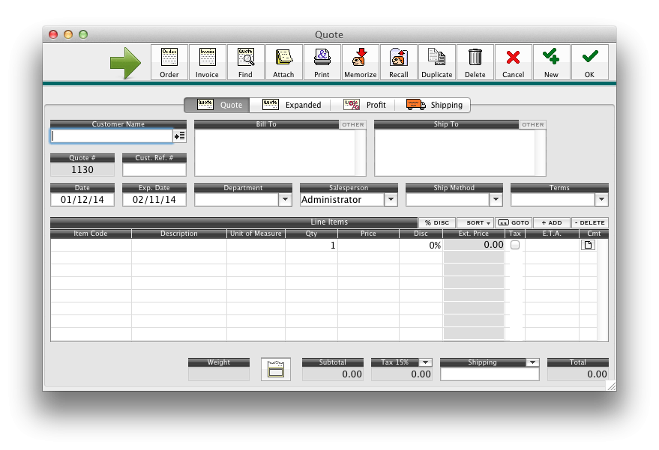The image size is (659, 450).
Task: Remove line item with - DELETE button
Action: (590, 223)
